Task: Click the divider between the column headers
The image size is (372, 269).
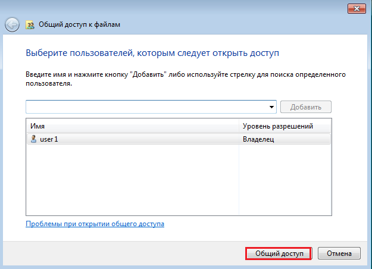Action: click(239, 127)
